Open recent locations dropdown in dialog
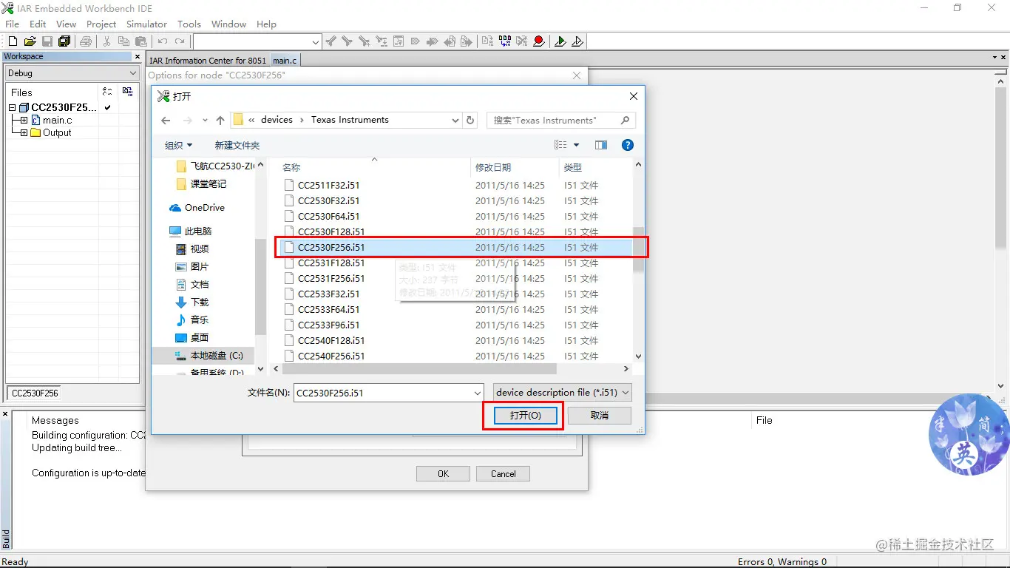This screenshot has width=1010, height=568. tap(203, 121)
